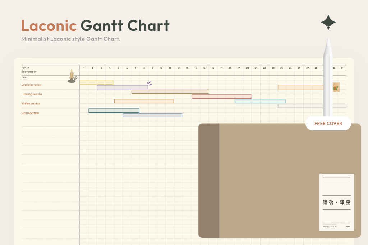Click the yellow bar in Grammar review row
Image resolution: width=368 pixels, height=245 pixels.
pyautogui.click(x=97, y=82)
